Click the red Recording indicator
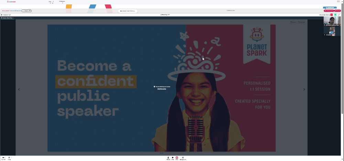The height and width of the screenshot is (161, 344). 165,15
